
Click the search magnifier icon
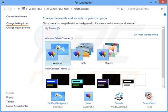tap(162, 9)
